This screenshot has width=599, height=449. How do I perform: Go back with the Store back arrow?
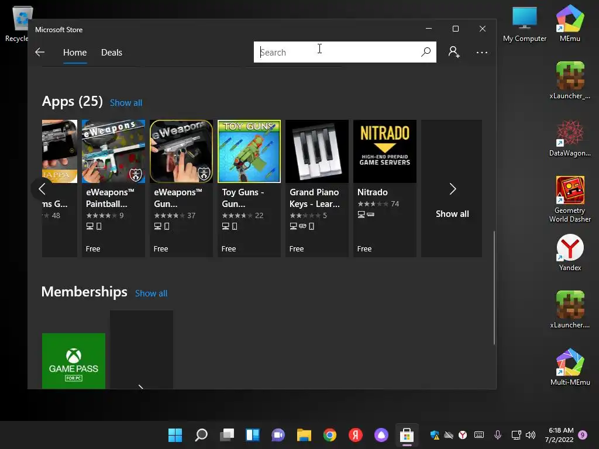[40, 52]
